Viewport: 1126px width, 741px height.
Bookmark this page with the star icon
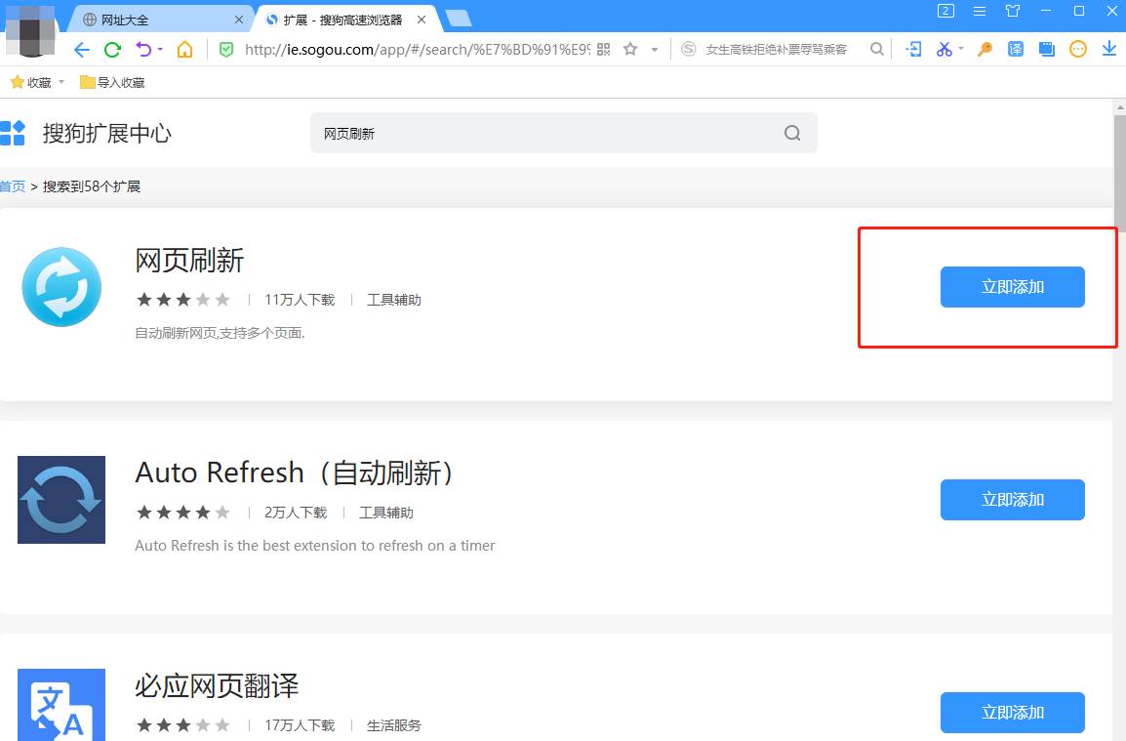click(630, 49)
